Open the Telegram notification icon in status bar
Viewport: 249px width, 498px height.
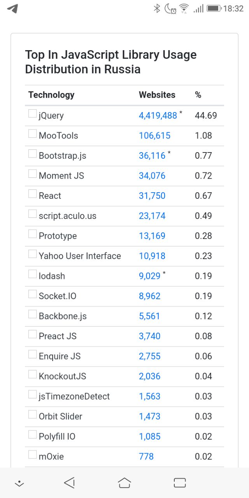[x=13, y=9]
